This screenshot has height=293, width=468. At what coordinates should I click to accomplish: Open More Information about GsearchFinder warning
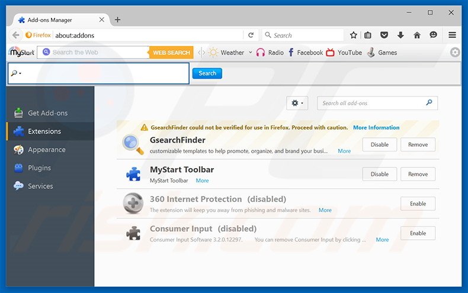click(x=376, y=127)
